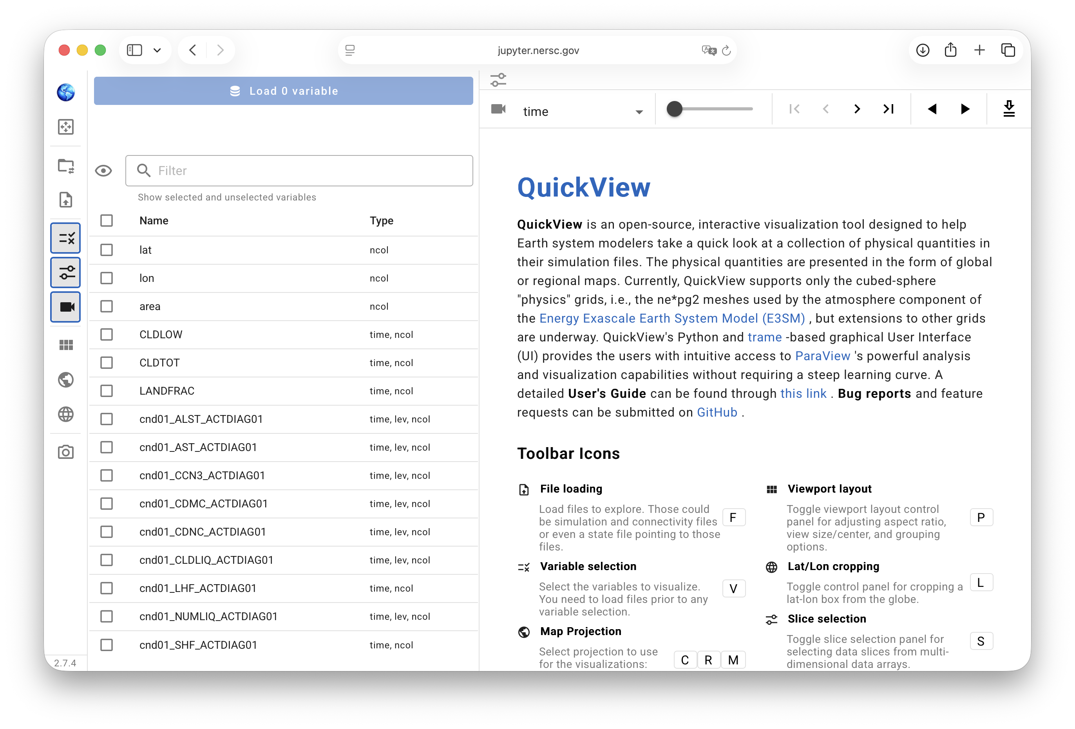Check the area variable checkbox
1075x729 pixels.
click(x=107, y=307)
